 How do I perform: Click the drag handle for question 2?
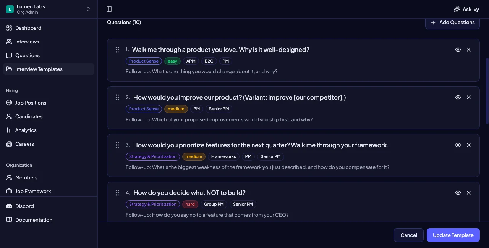pyautogui.click(x=117, y=97)
